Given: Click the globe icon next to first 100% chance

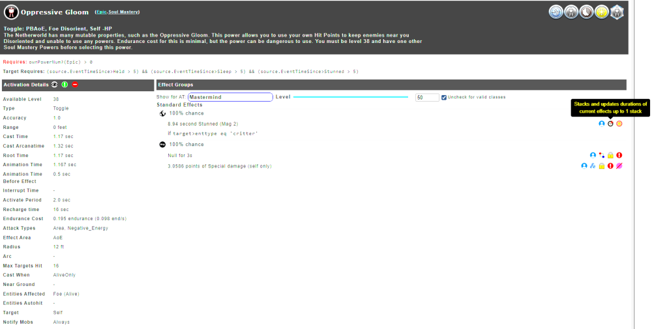Looking at the screenshot, I should (x=162, y=113).
